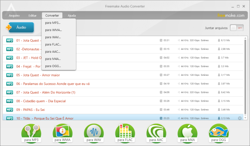The image size is (250, 146).
Task: Click MP3 badge of 01 - Jota Quest
Action: 10,40
